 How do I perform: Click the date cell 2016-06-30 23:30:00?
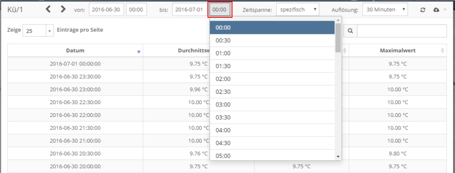(75, 77)
